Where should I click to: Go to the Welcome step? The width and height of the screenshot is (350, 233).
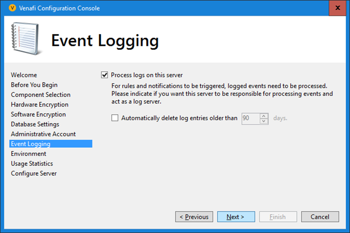tap(24, 75)
